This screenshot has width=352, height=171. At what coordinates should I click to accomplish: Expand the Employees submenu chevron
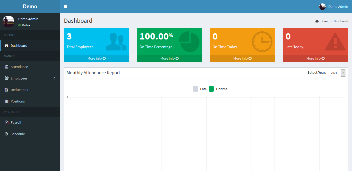click(x=54, y=78)
